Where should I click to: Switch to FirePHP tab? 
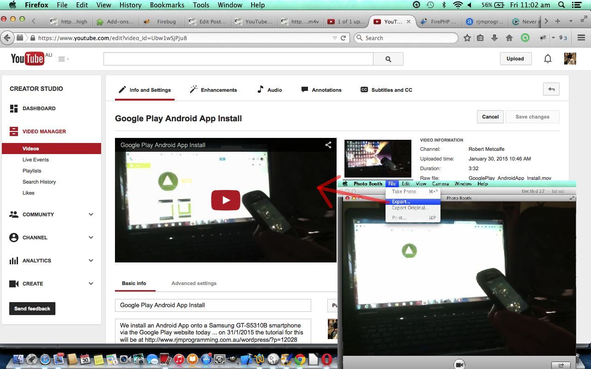438,21
